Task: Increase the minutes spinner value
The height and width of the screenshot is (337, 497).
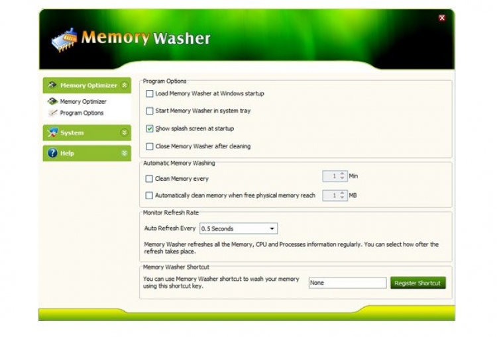Action: [x=342, y=174]
